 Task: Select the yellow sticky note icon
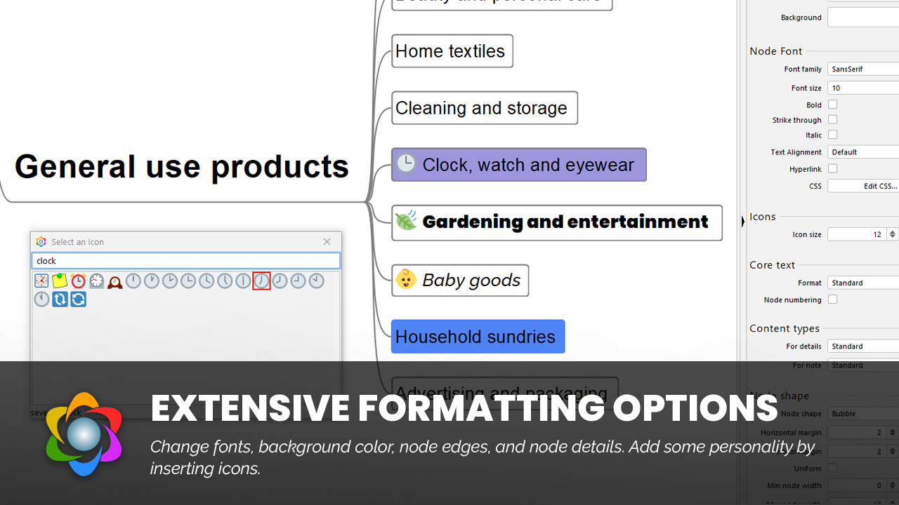[x=60, y=281]
